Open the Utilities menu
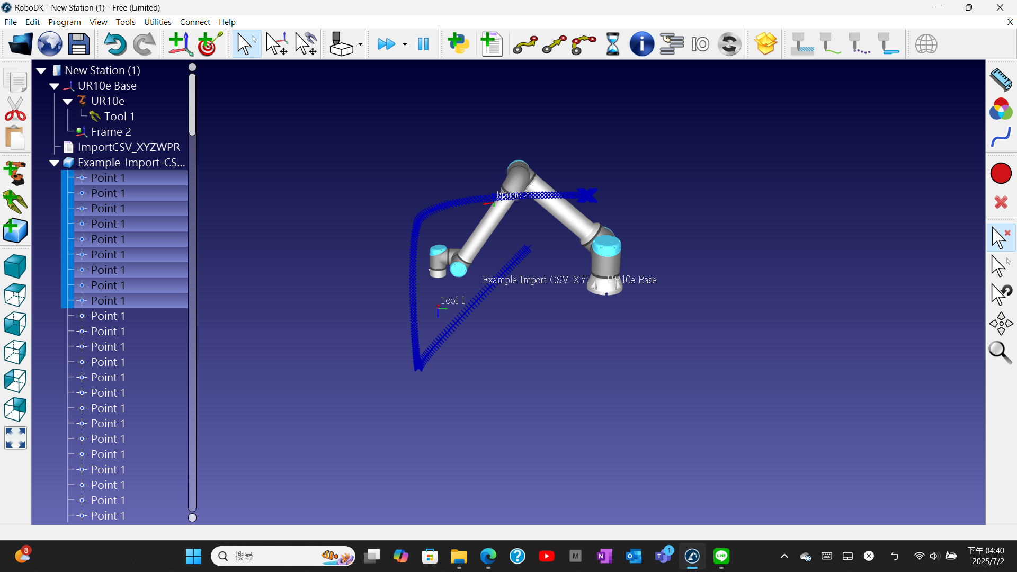The width and height of the screenshot is (1017, 572). click(x=157, y=22)
